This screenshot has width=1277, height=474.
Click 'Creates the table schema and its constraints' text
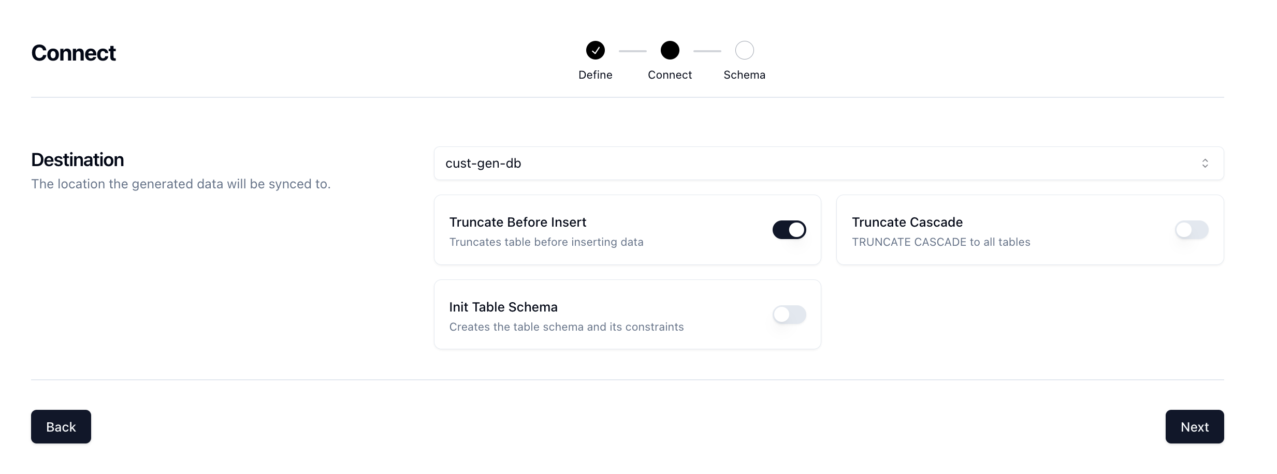[x=566, y=327]
